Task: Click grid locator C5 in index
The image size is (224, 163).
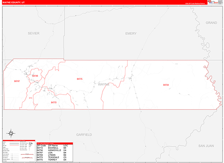Action: pos(65,157)
